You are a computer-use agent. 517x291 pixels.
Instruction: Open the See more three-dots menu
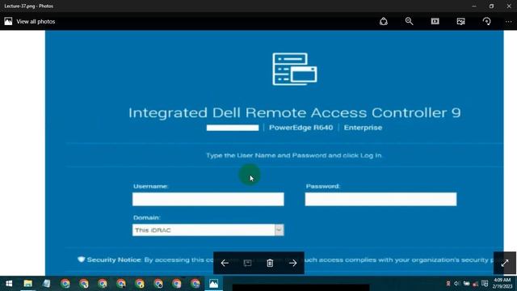coord(508,22)
